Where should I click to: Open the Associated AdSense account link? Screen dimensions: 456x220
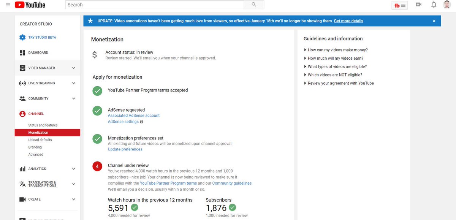click(x=134, y=116)
